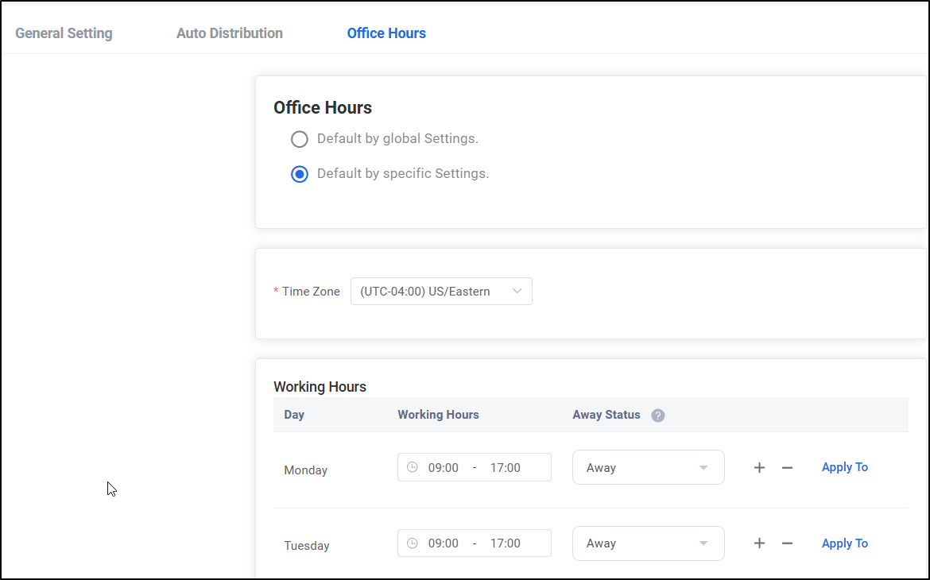This screenshot has width=930, height=580.
Task: Edit Monday's 09:00 start time
Action: point(443,467)
